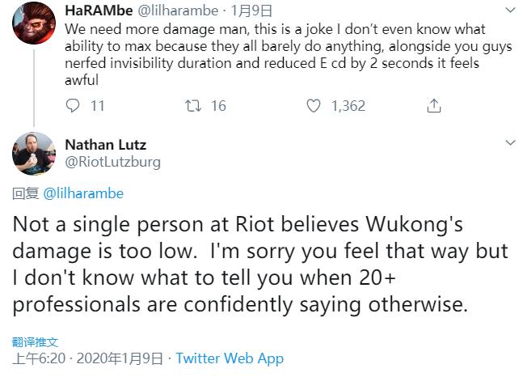The image size is (523, 377).
Task: Click the share upload arrow icon
Action: click(x=433, y=106)
